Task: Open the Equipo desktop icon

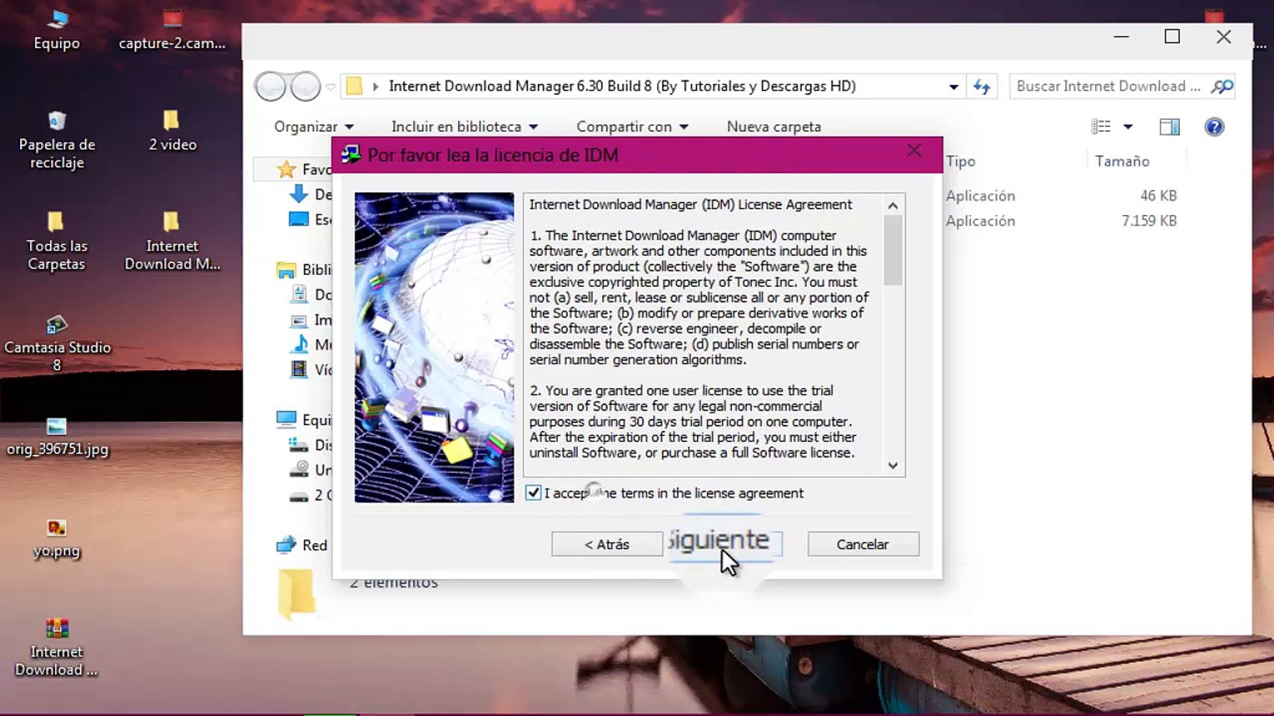Action: [57, 31]
